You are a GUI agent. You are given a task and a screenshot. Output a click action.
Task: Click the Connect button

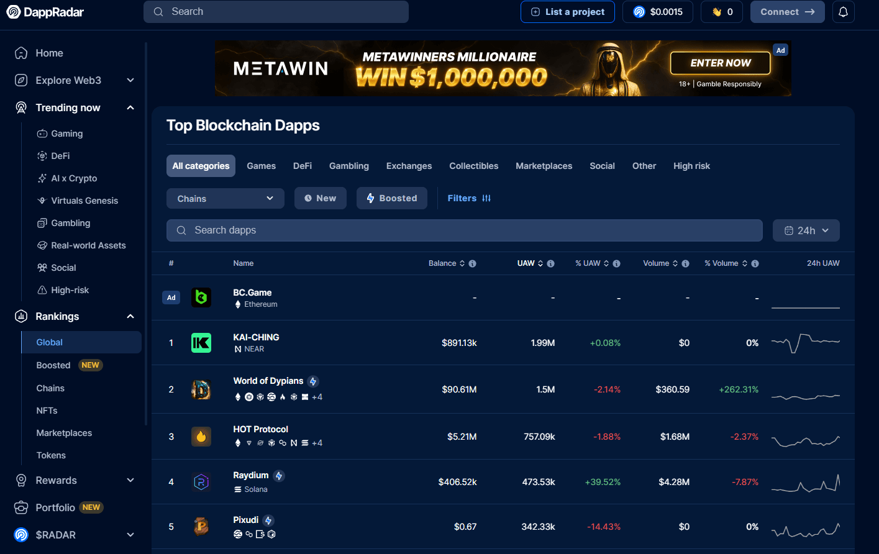(x=787, y=12)
